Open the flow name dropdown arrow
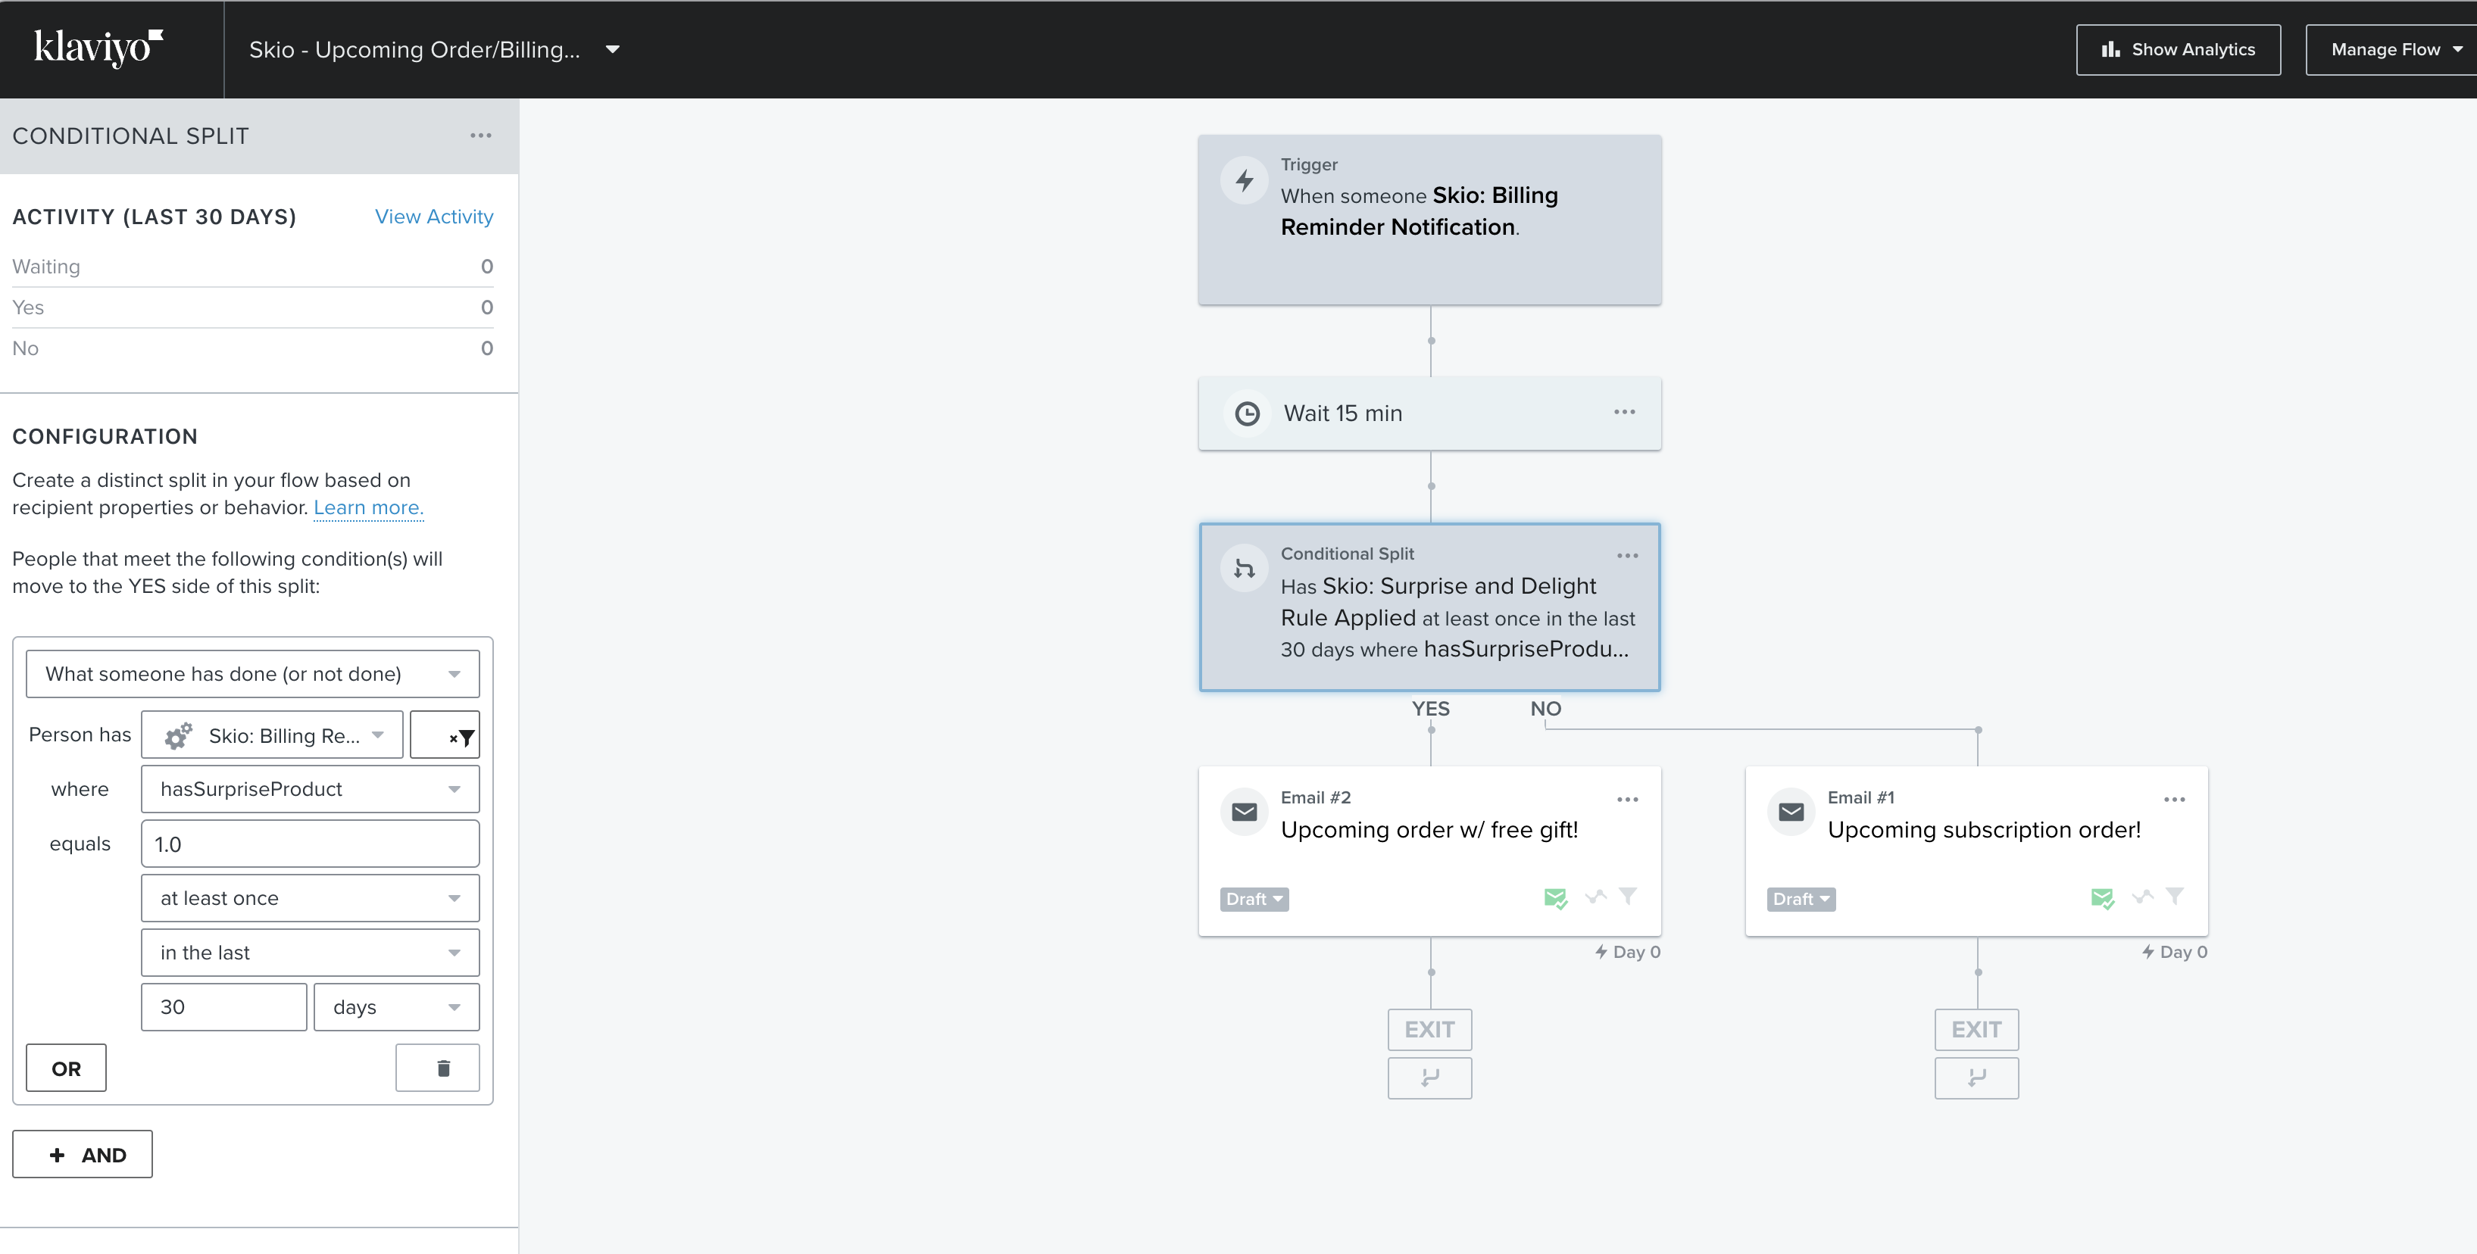 [x=613, y=50]
